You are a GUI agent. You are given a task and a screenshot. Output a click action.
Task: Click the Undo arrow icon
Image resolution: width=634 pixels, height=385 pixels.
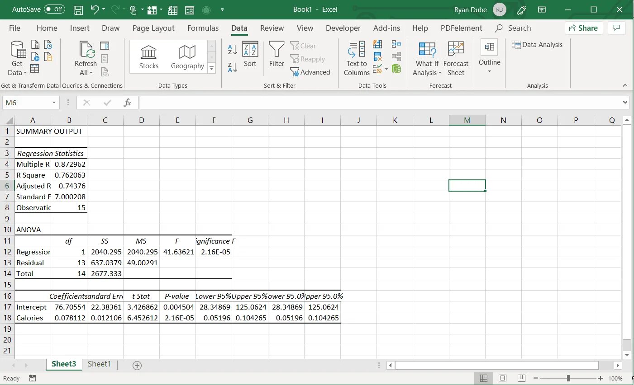pyautogui.click(x=94, y=9)
